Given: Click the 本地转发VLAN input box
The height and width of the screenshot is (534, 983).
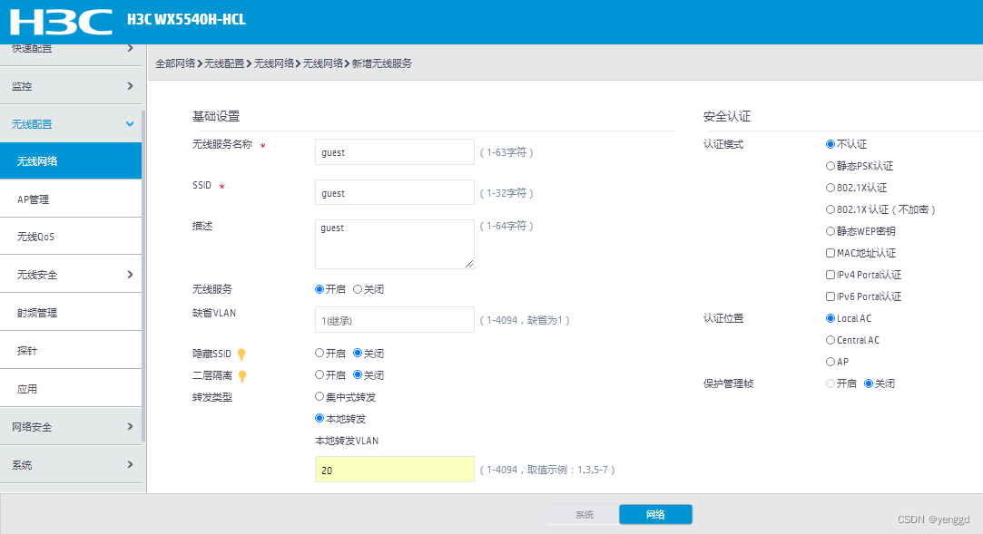Looking at the screenshot, I should tap(394, 469).
